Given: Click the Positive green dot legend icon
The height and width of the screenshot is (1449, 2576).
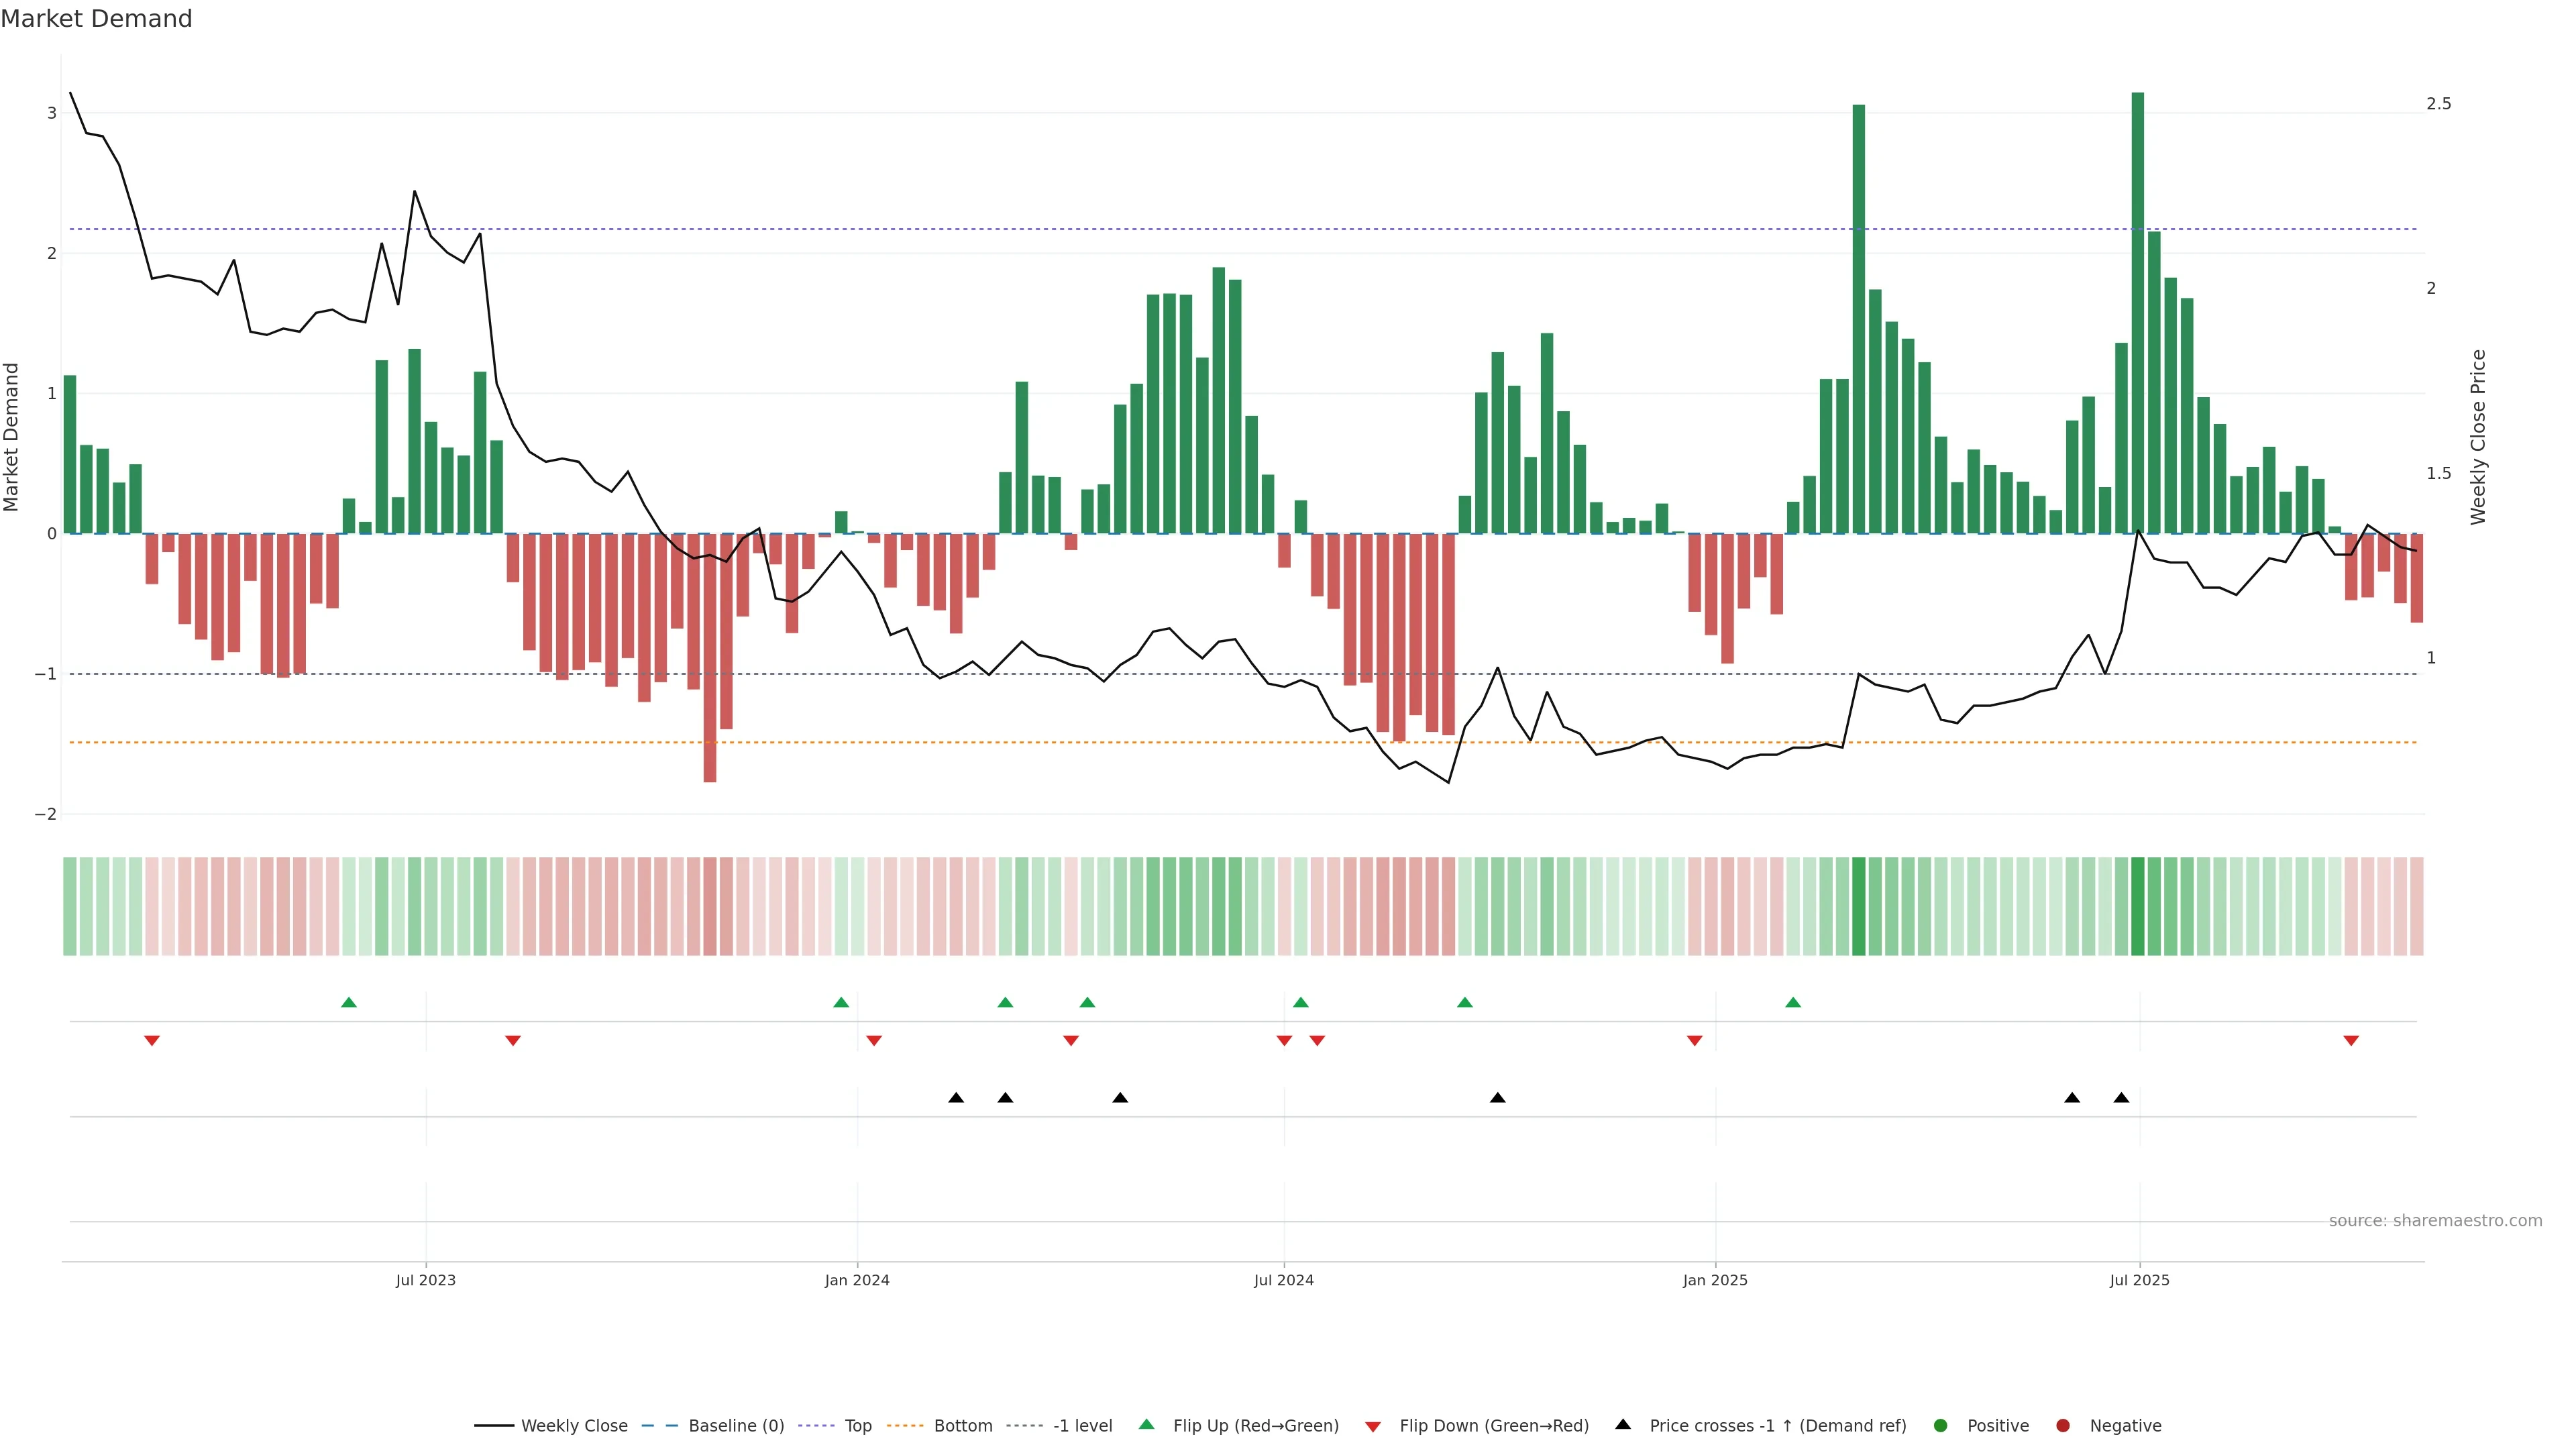Looking at the screenshot, I should [x=1941, y=1426].
